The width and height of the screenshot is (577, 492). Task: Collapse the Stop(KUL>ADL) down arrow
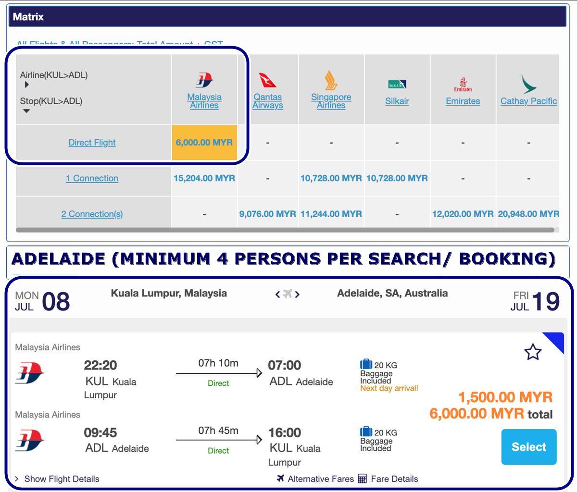click(x=26, y=111)
